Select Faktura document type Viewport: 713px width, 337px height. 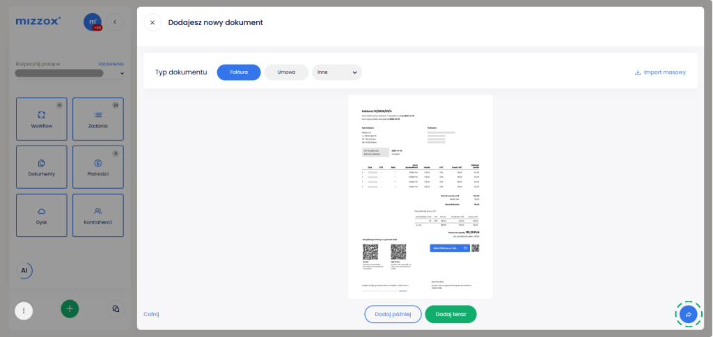click(x=239, y=72)
